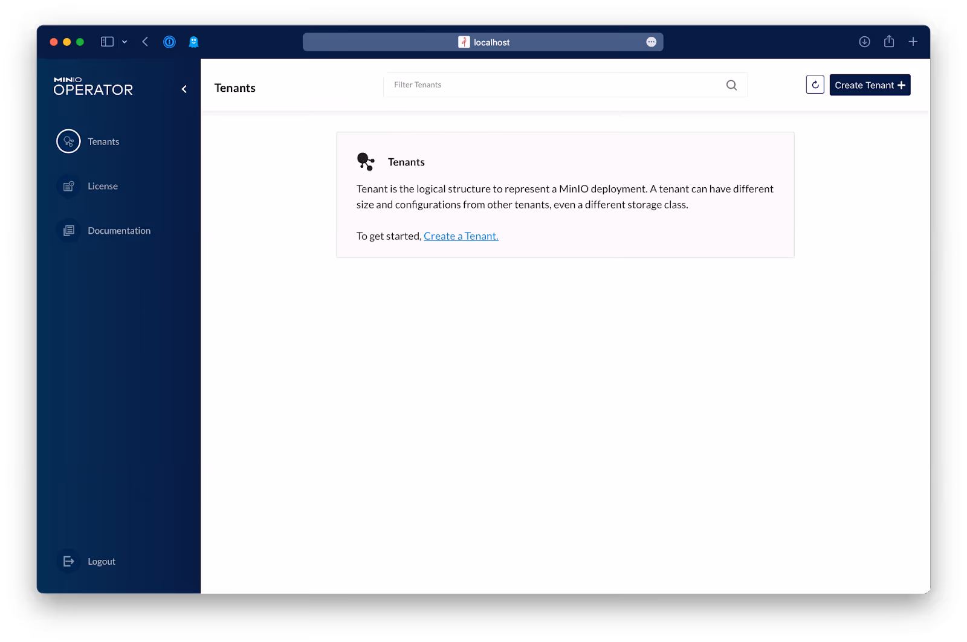Open the Safari share menu
967x642 pixels.
[x=889, y=41]
